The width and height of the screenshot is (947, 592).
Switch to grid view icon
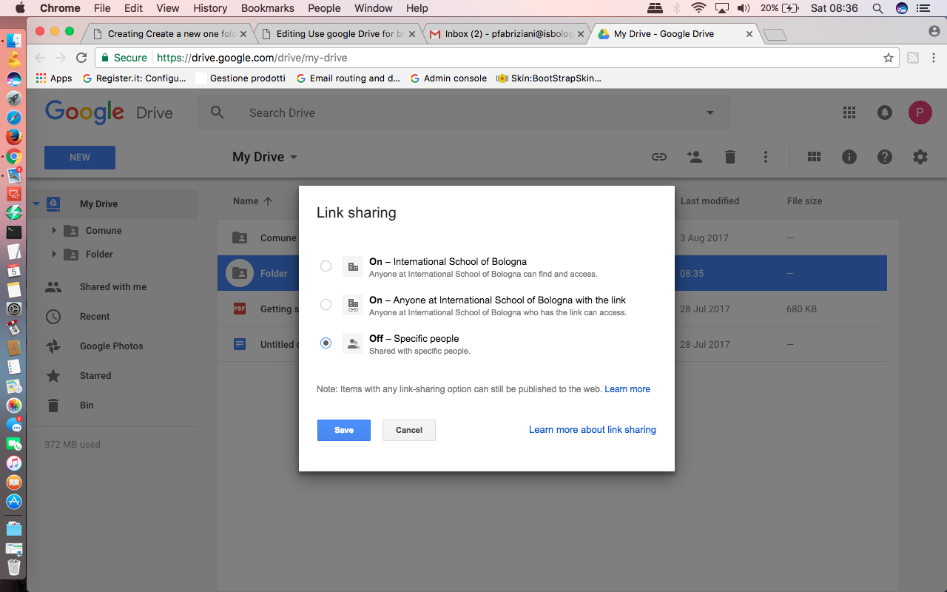click(815, 157)
